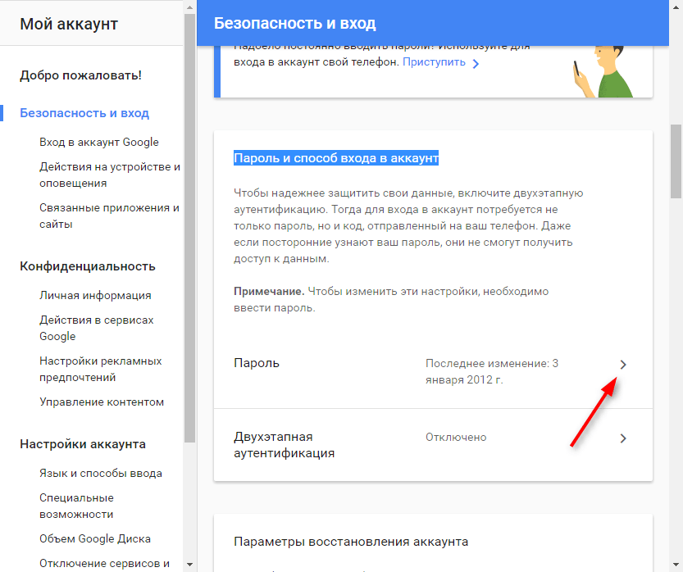This screenshot has width=683, height=572.
Task: Open Объем Google Диска
Action: (95, 539)
